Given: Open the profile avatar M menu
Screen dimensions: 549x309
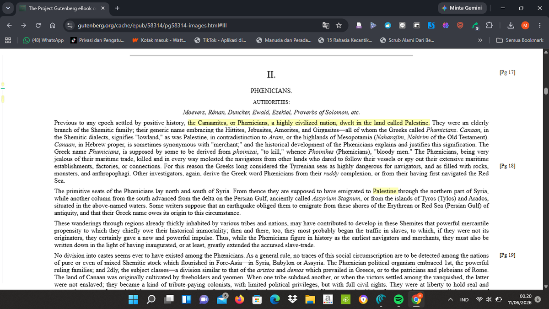Looking at the screenshot, I should coord(526,25).
